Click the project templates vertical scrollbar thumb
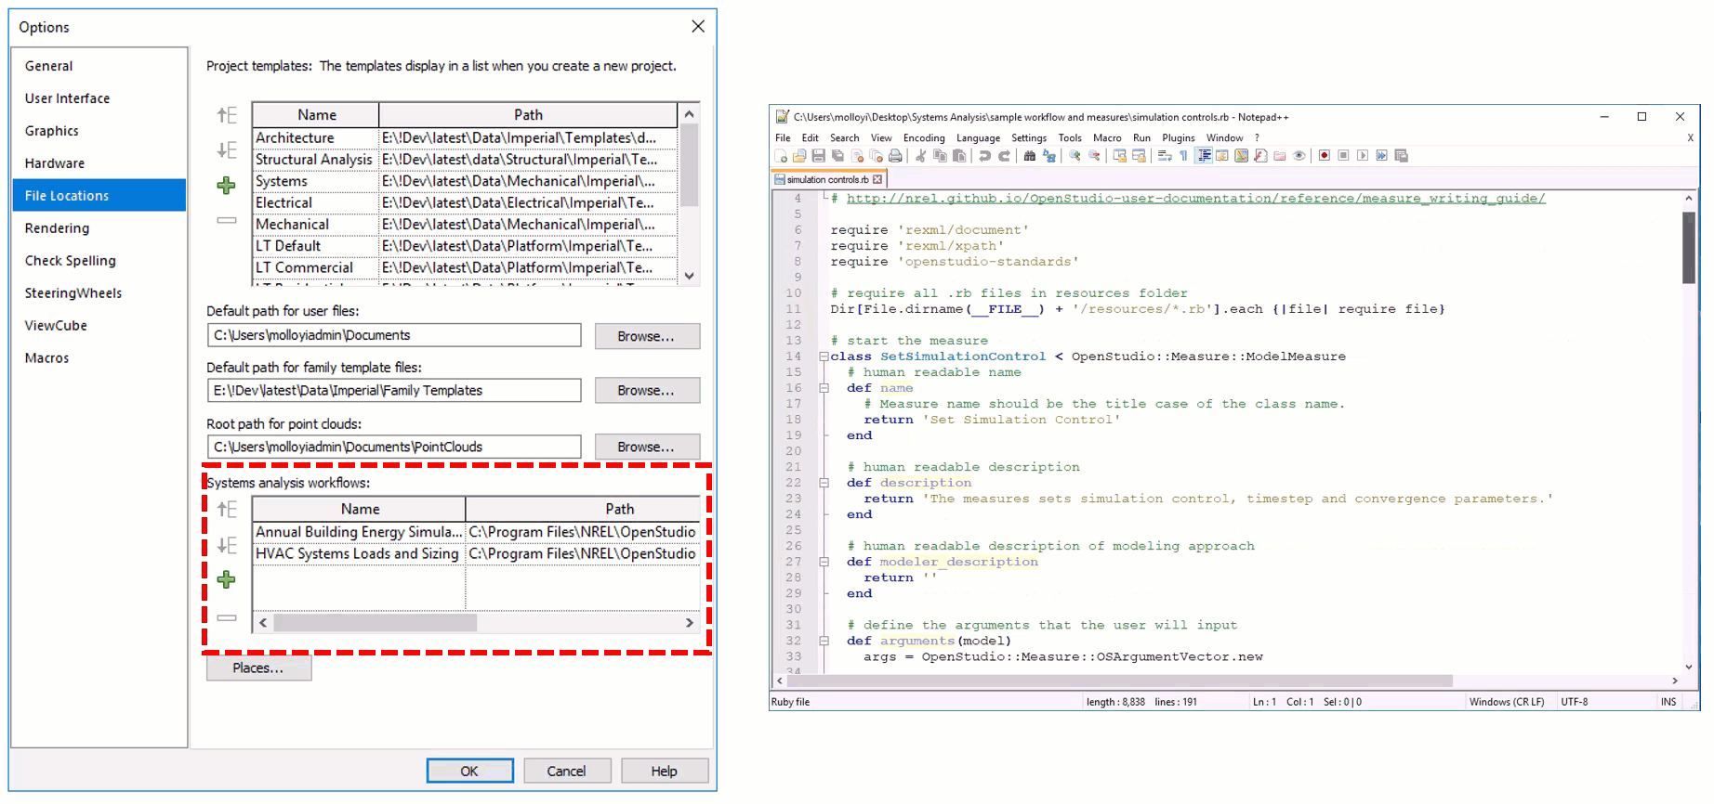The height and width of the screenshot is (804, 1714). [689, 165]
